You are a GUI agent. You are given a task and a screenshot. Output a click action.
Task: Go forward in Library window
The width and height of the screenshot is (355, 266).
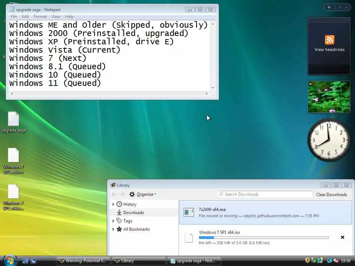tap(122, 194)
